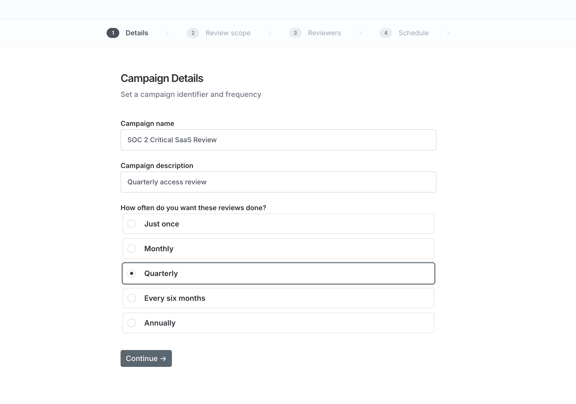Switch to the Schedule step
Screen dimensions: 576x404
pyautogui.click(x=414, y=33)
